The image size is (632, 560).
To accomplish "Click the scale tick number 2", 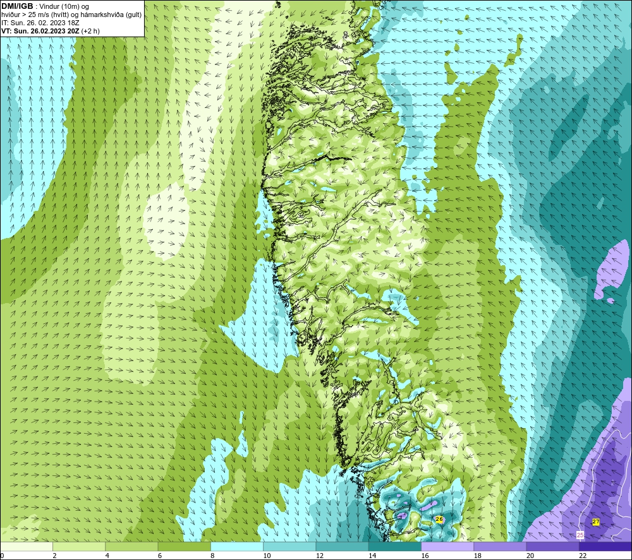I will point(54,556).
